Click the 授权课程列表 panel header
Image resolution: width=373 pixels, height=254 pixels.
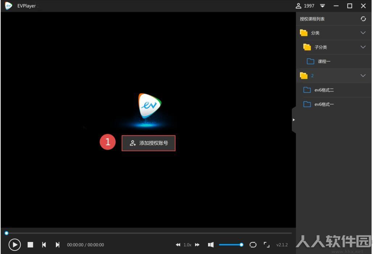pyautogui.click(x=312, y=19)
